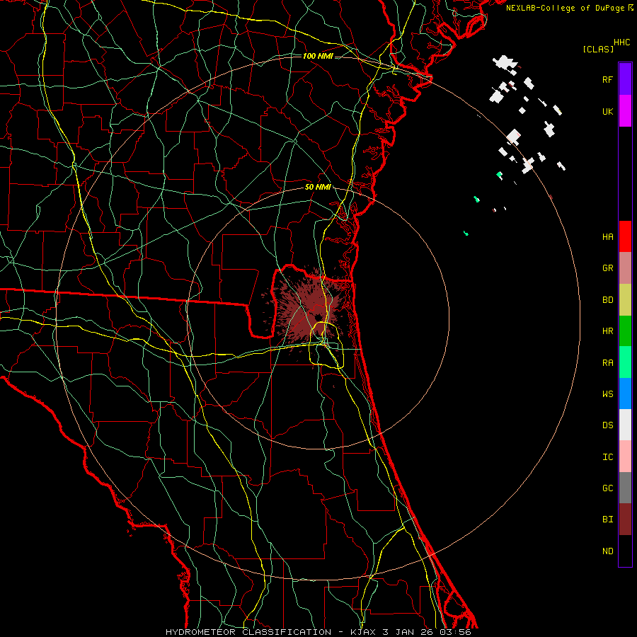Screen dimensions: 637x637
Task: Click the 'DS' legend label
Action: 607,425
